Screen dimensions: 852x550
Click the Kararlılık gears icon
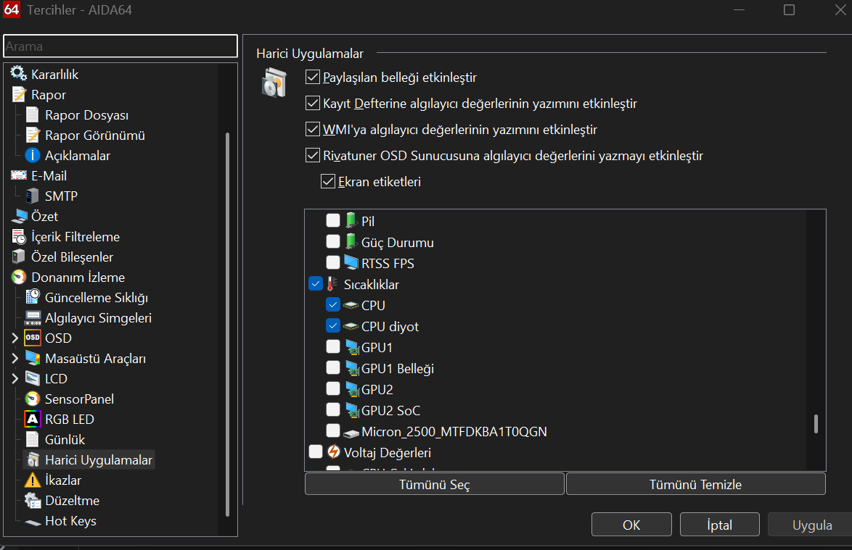click(x=18, y=73)
